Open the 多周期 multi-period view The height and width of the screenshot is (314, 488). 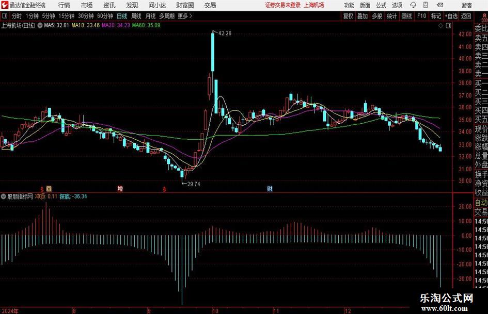(x=167, y=16)
